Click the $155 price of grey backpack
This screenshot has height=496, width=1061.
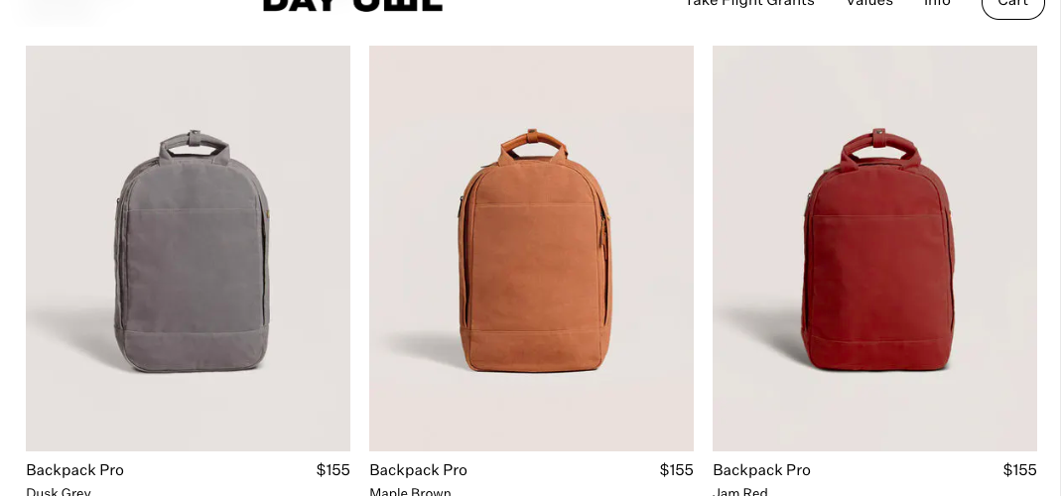coord(332,469)
